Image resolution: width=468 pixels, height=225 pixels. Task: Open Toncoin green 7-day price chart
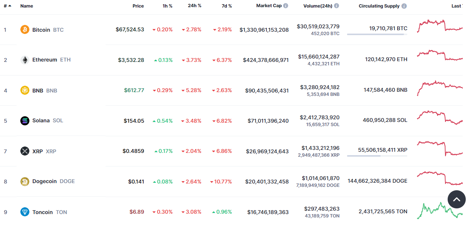(440, 211)
